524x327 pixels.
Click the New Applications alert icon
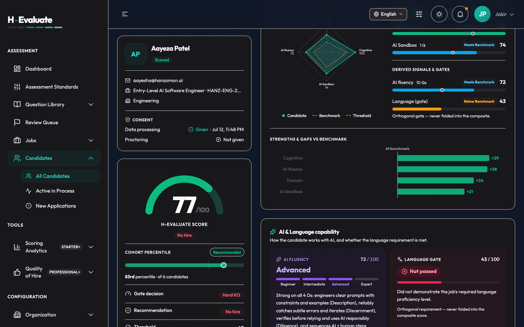[x=29, y=206]
